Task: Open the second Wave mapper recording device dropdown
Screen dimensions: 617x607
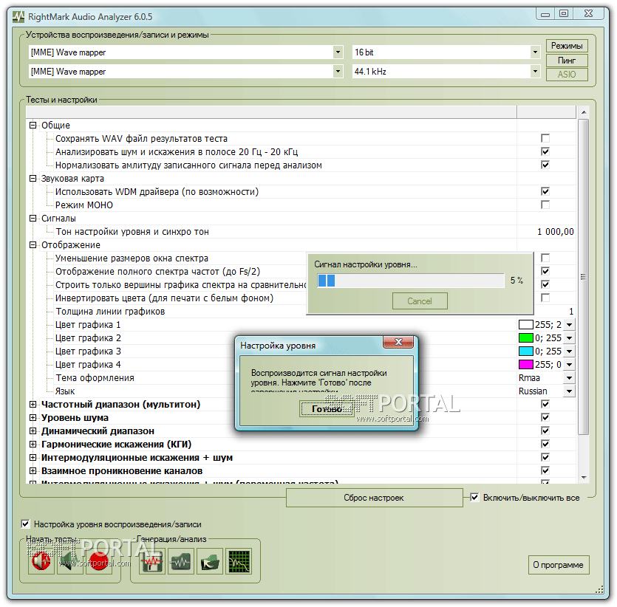Action: click(338, 72)
